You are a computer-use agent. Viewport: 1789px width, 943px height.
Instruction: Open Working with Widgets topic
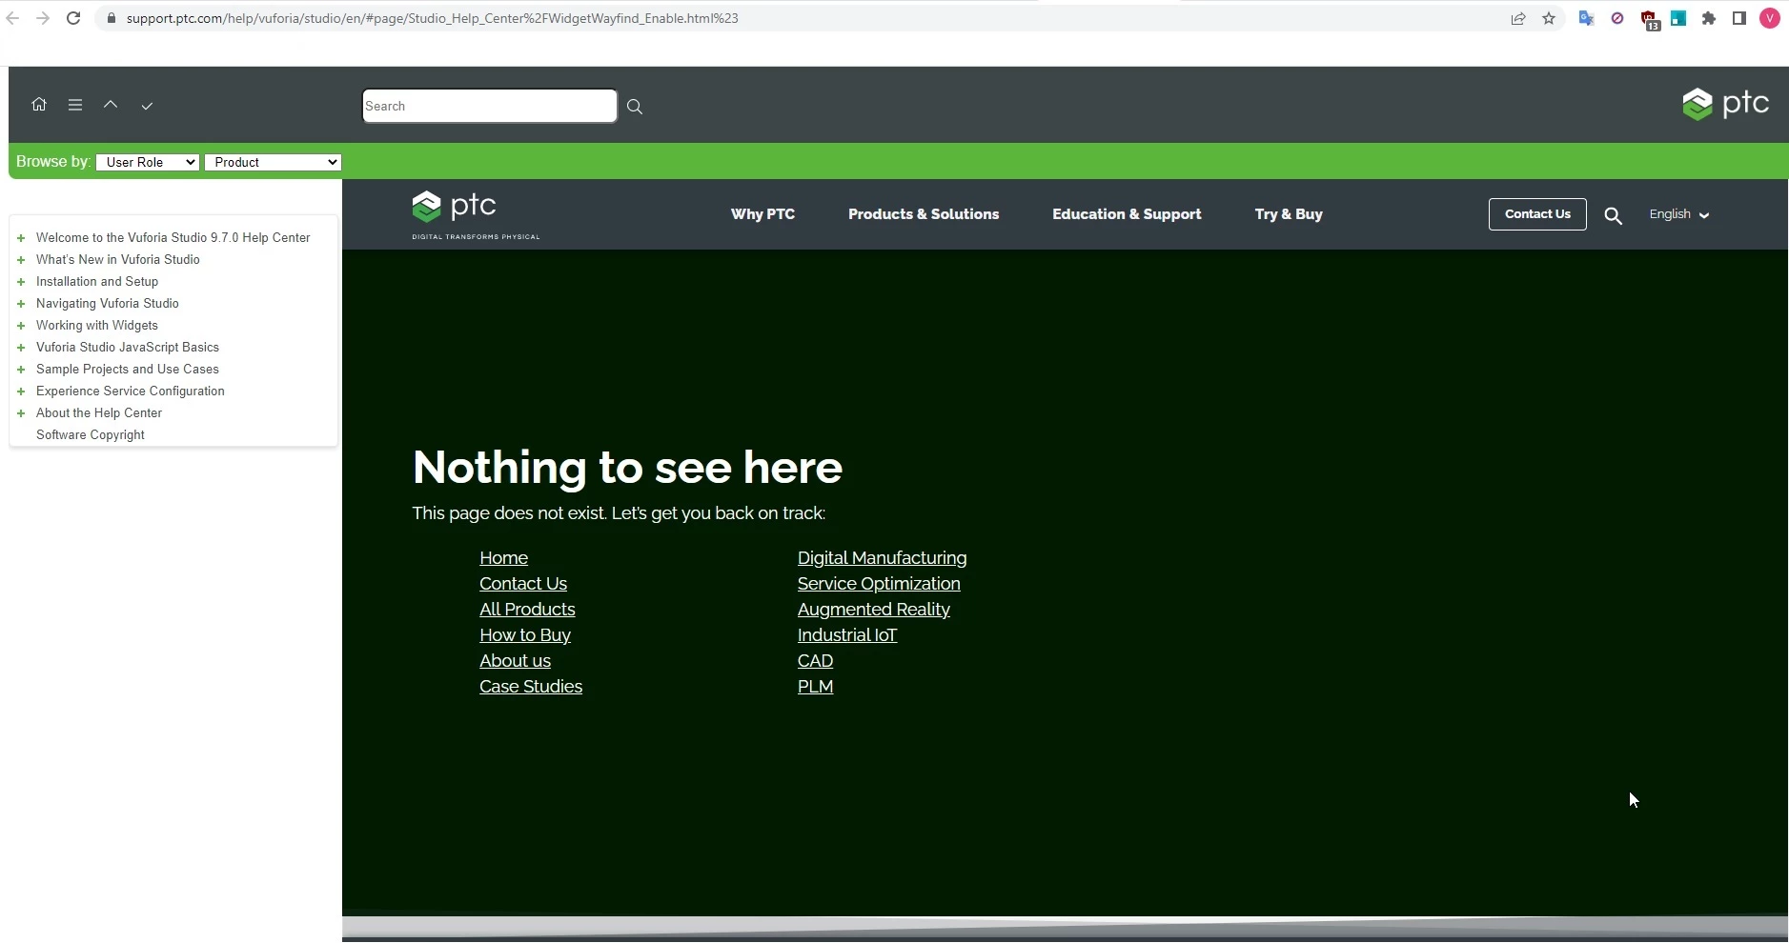pyautogui.click(x=97, y=326)
